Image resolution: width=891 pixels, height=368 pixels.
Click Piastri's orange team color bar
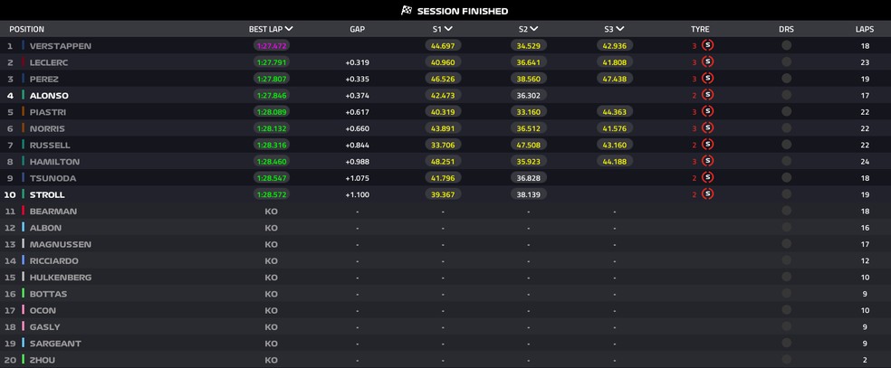[24, 112]
